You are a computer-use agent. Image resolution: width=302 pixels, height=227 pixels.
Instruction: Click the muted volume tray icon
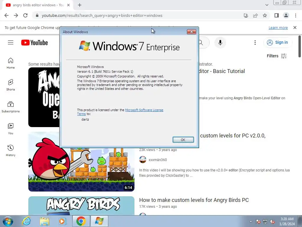coord(272,221)
